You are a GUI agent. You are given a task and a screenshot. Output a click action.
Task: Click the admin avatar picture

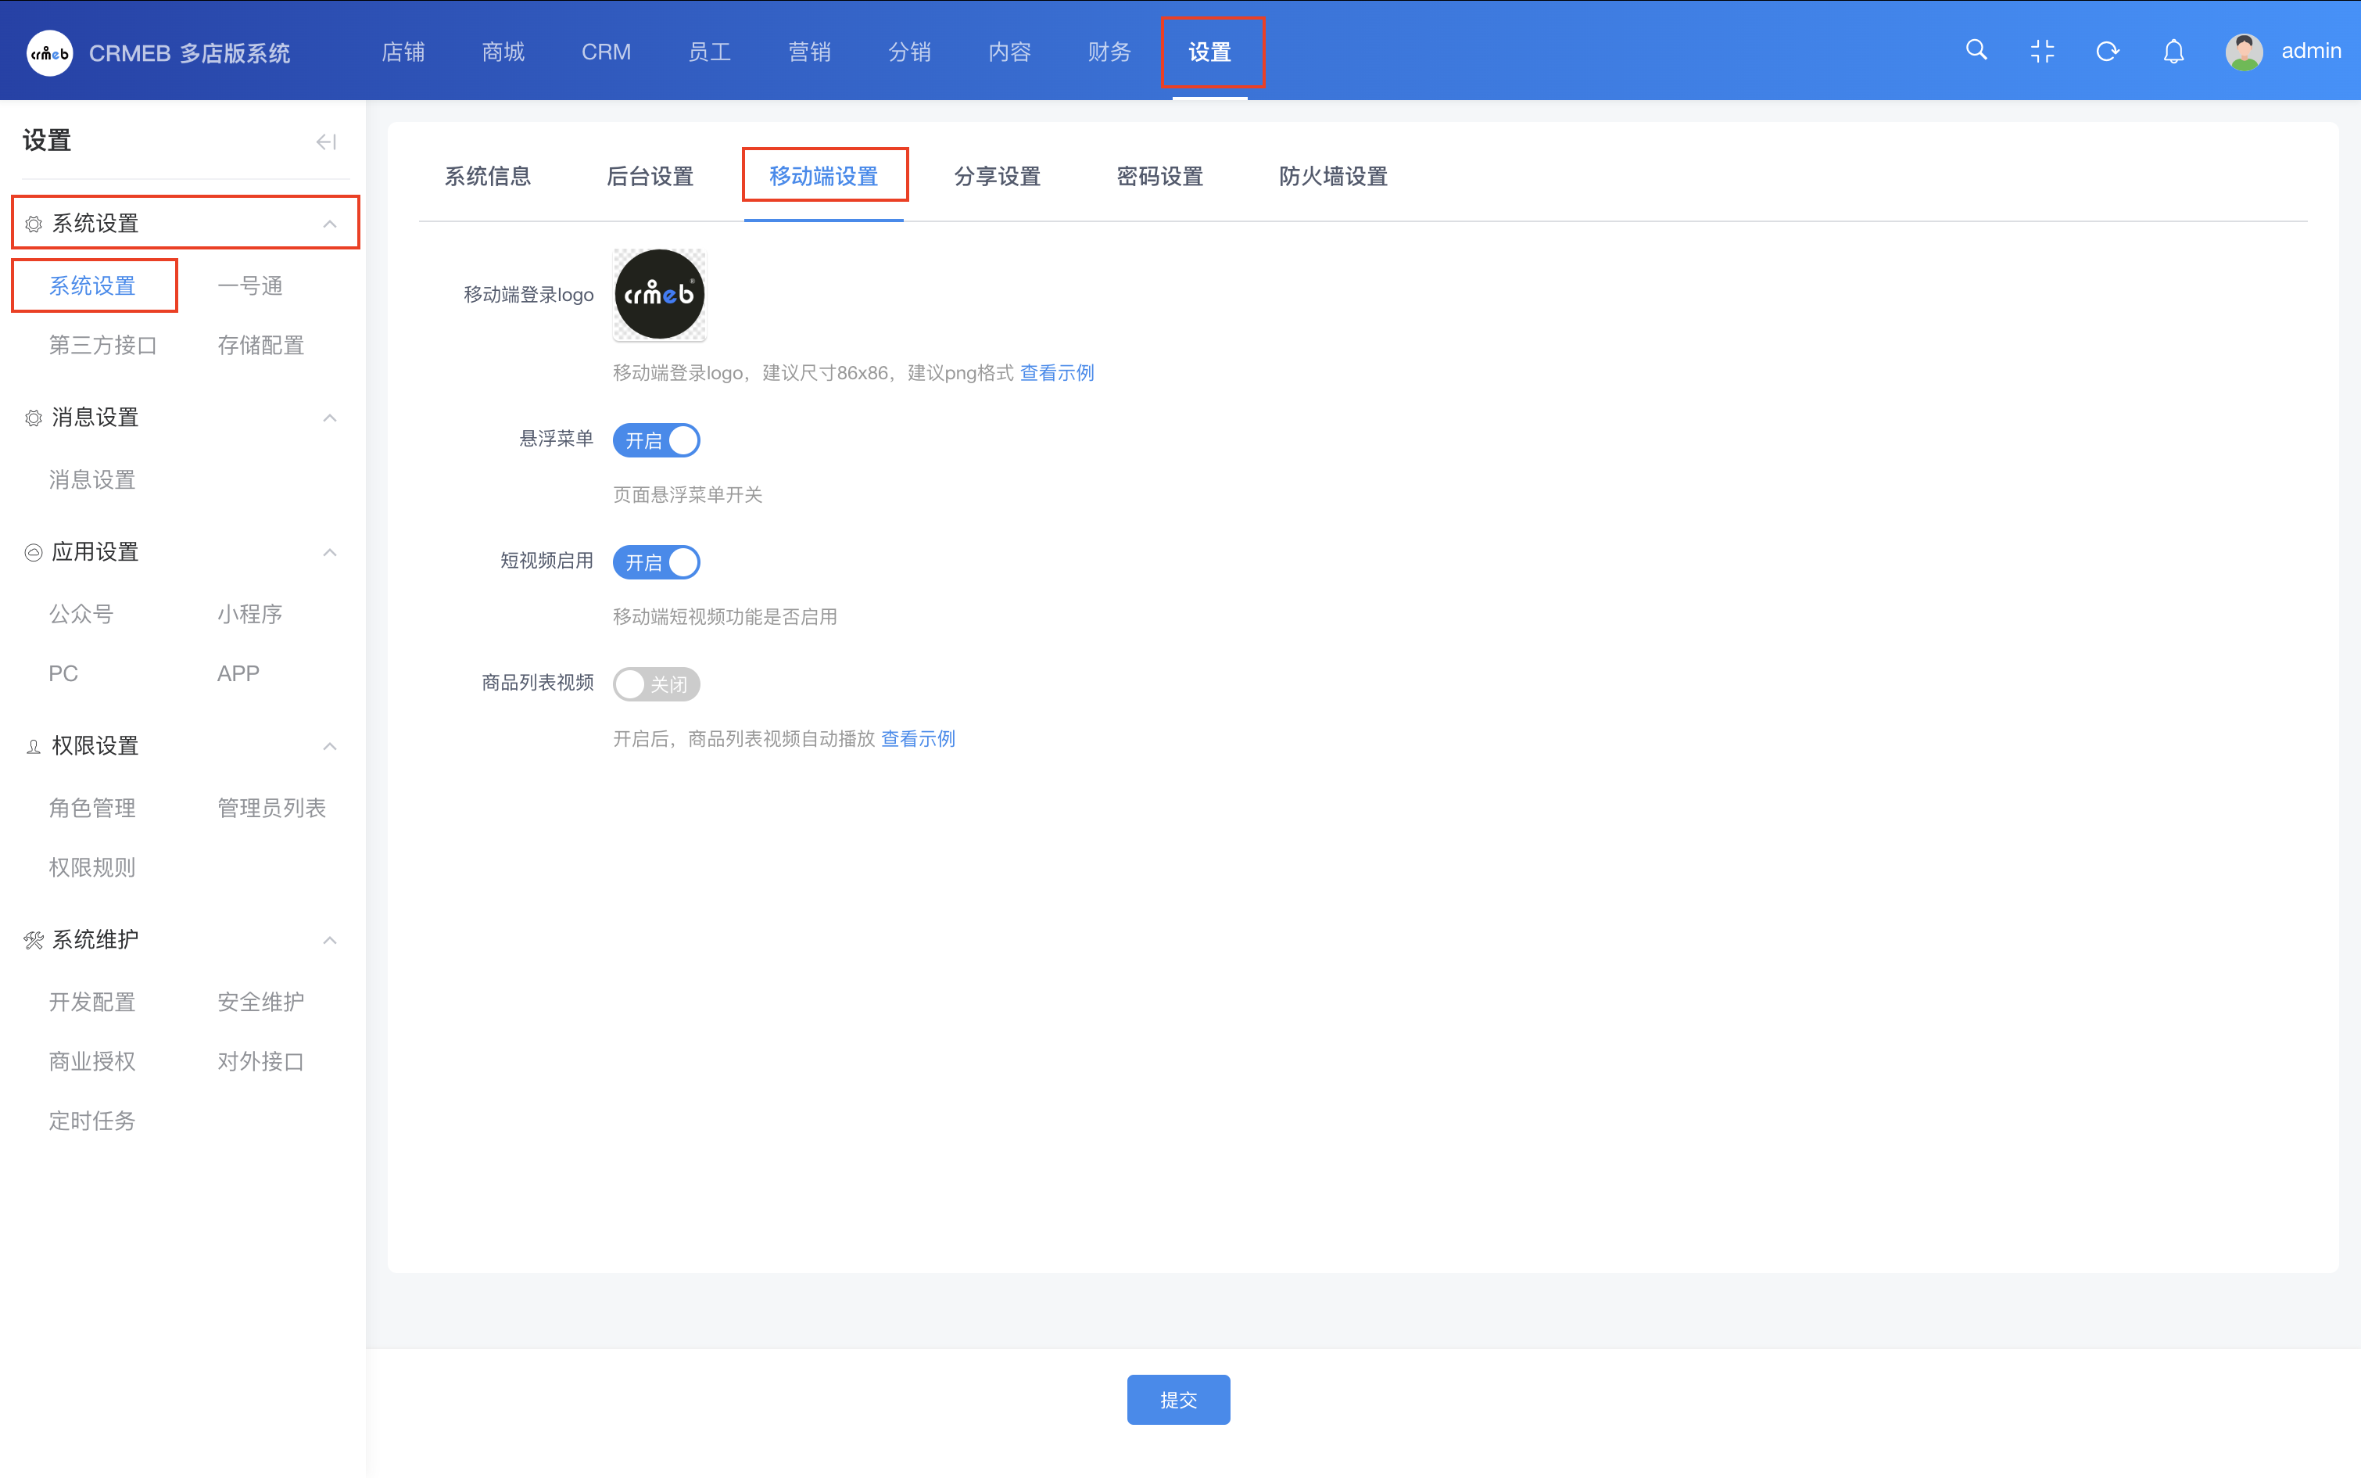point(2244,52)
